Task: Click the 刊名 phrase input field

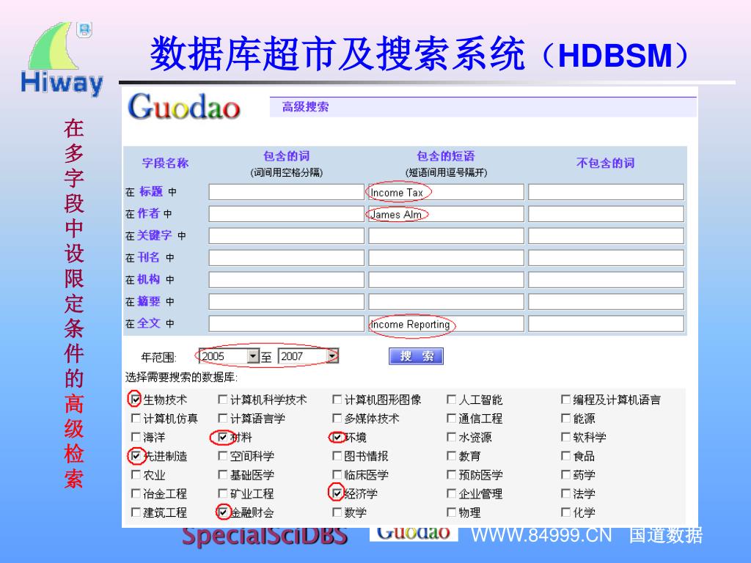Action: point(446,258)
